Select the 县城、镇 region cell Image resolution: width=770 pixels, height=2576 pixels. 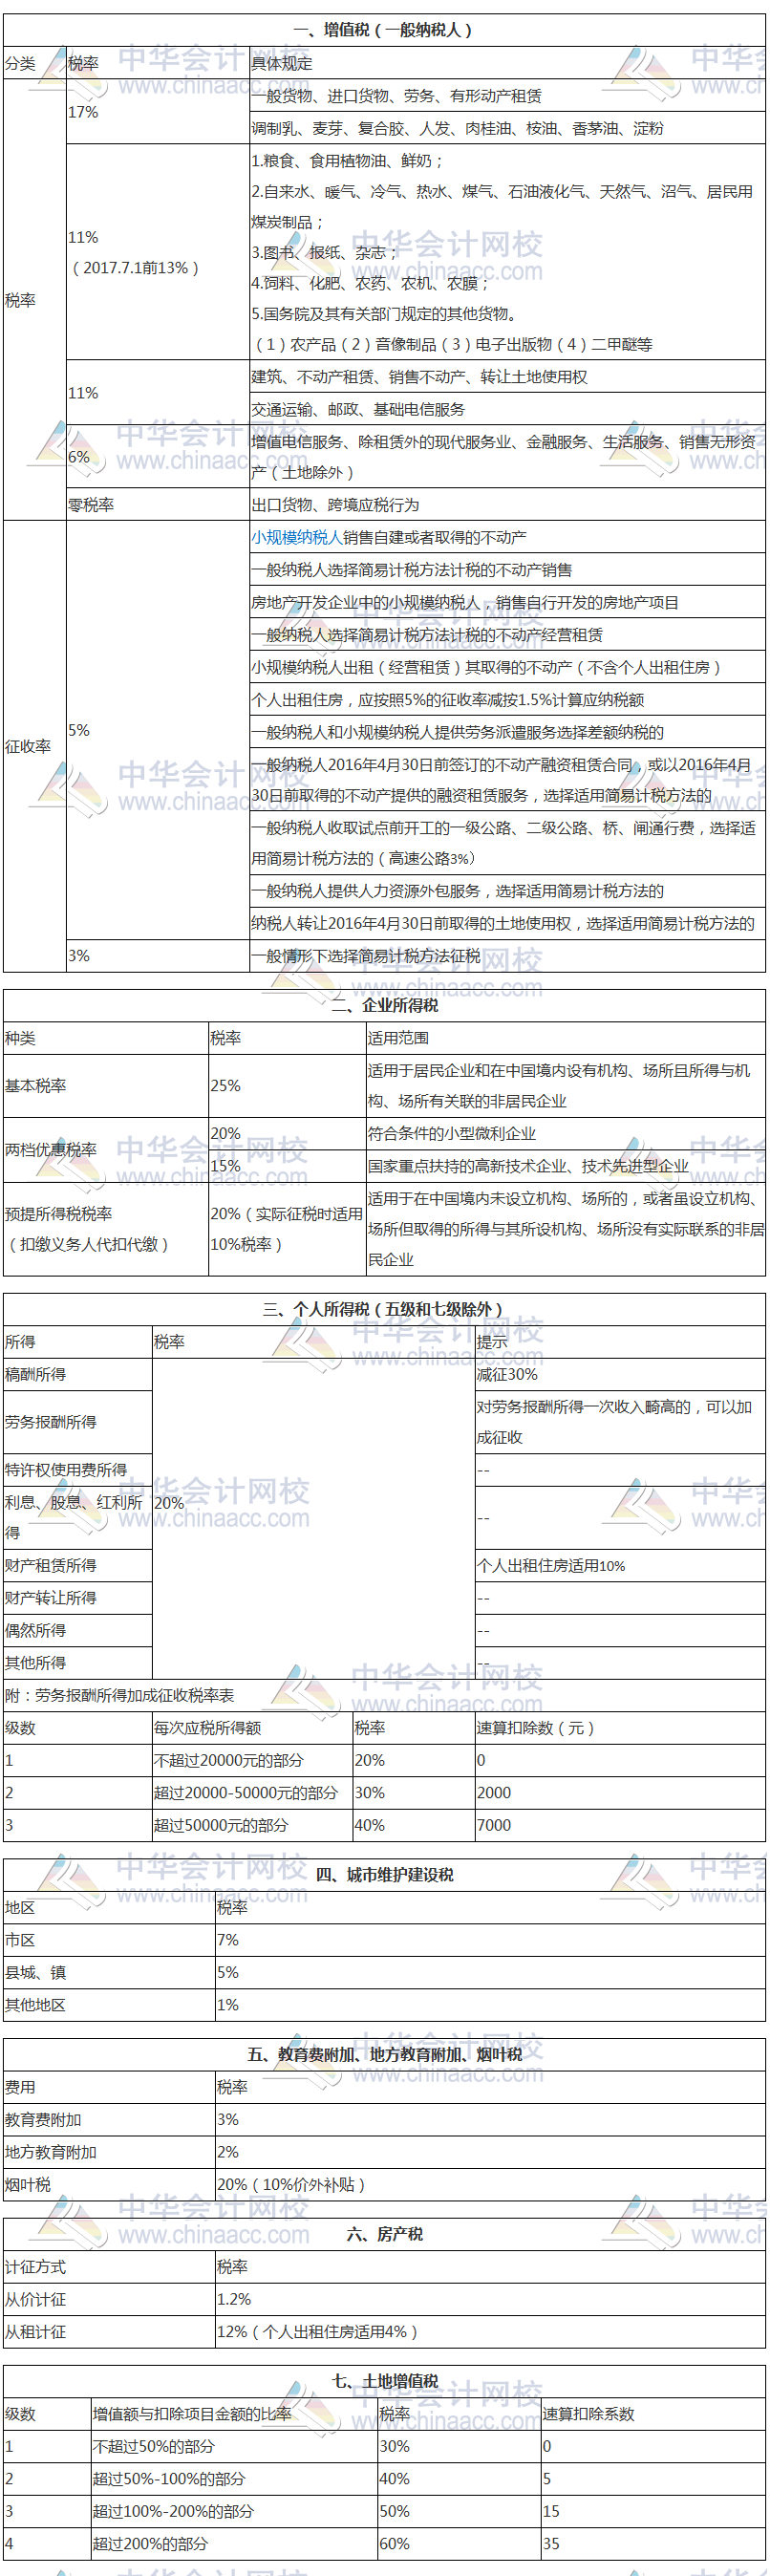(x=36, y=1972)
